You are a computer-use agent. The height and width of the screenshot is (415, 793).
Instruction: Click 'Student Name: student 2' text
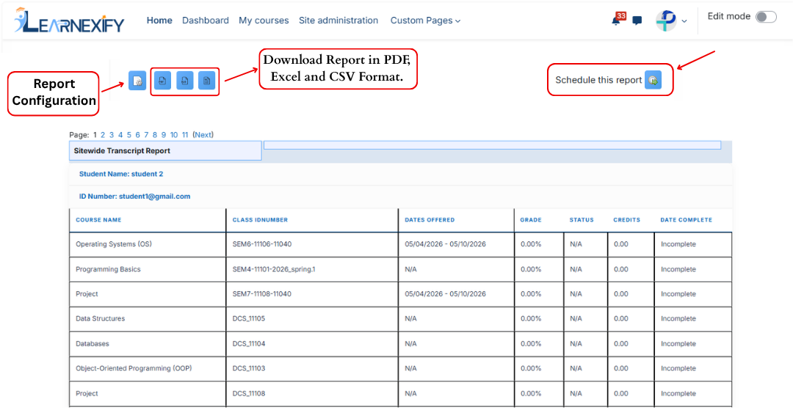click(x=121, y=174)
